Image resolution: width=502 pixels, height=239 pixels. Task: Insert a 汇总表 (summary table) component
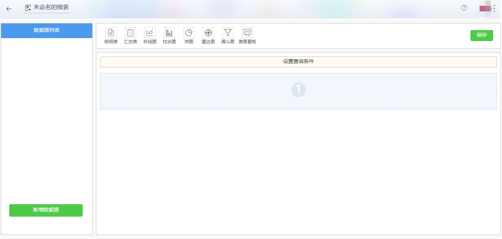tap(130, 35)
